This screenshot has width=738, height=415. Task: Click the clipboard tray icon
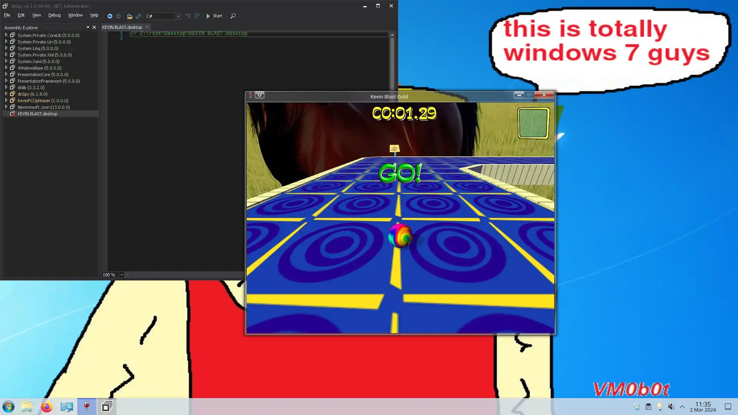[648, 407]
